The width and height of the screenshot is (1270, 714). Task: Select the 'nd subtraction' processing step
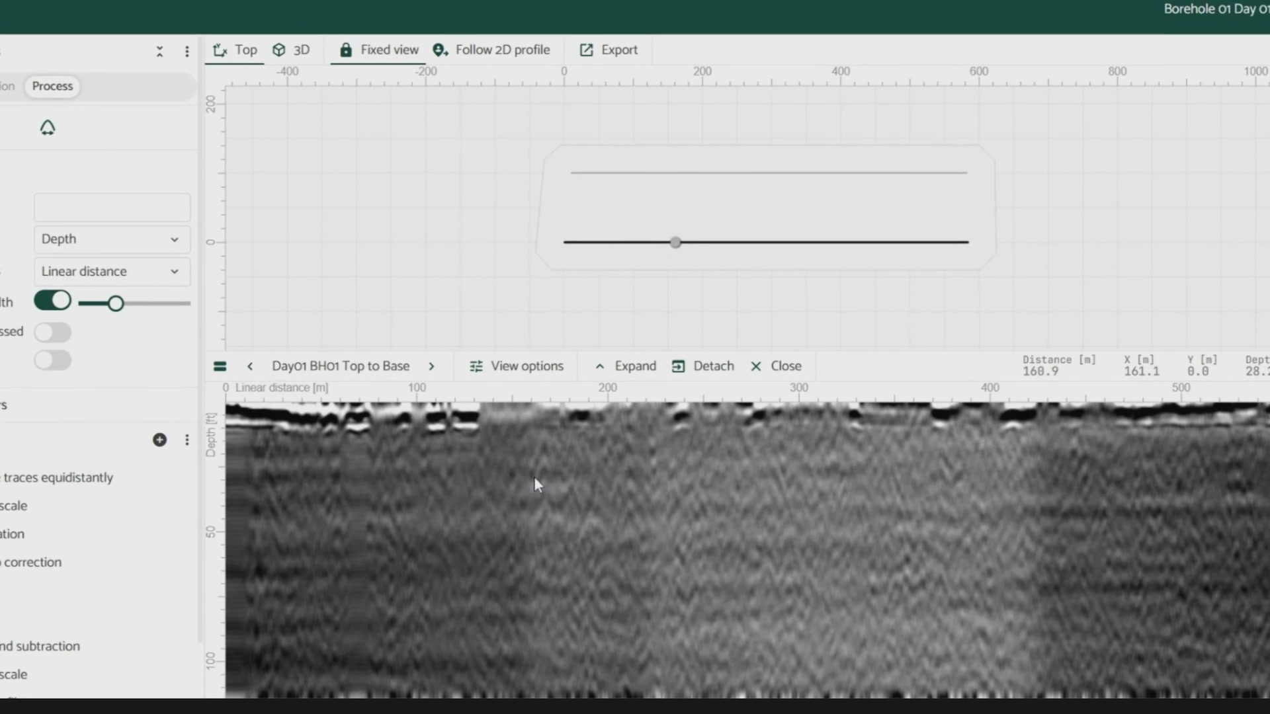(40, 646)
